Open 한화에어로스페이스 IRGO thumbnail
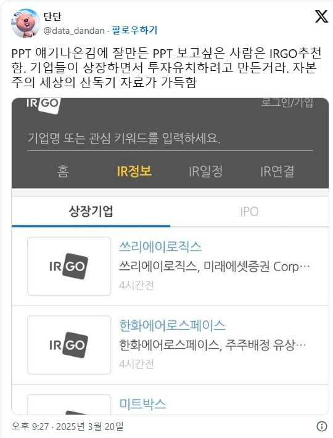 click(x=69, y=345)
